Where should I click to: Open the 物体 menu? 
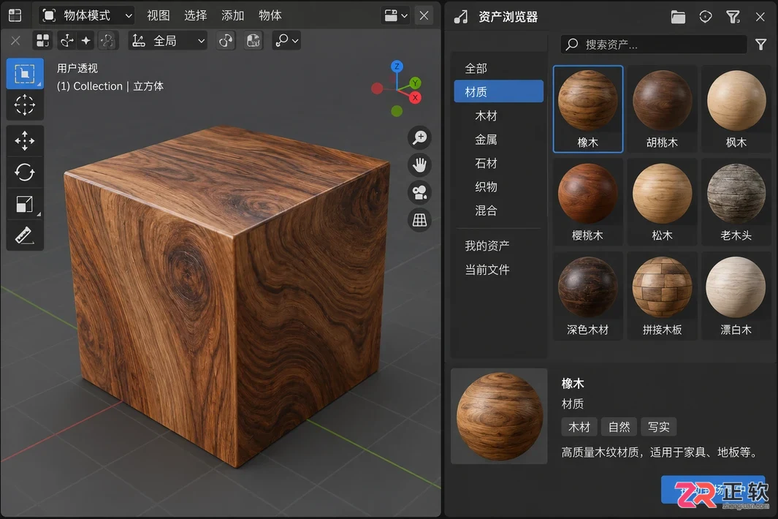point(270,16)
